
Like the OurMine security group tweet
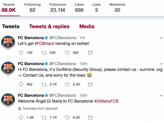tap(67, 84)
